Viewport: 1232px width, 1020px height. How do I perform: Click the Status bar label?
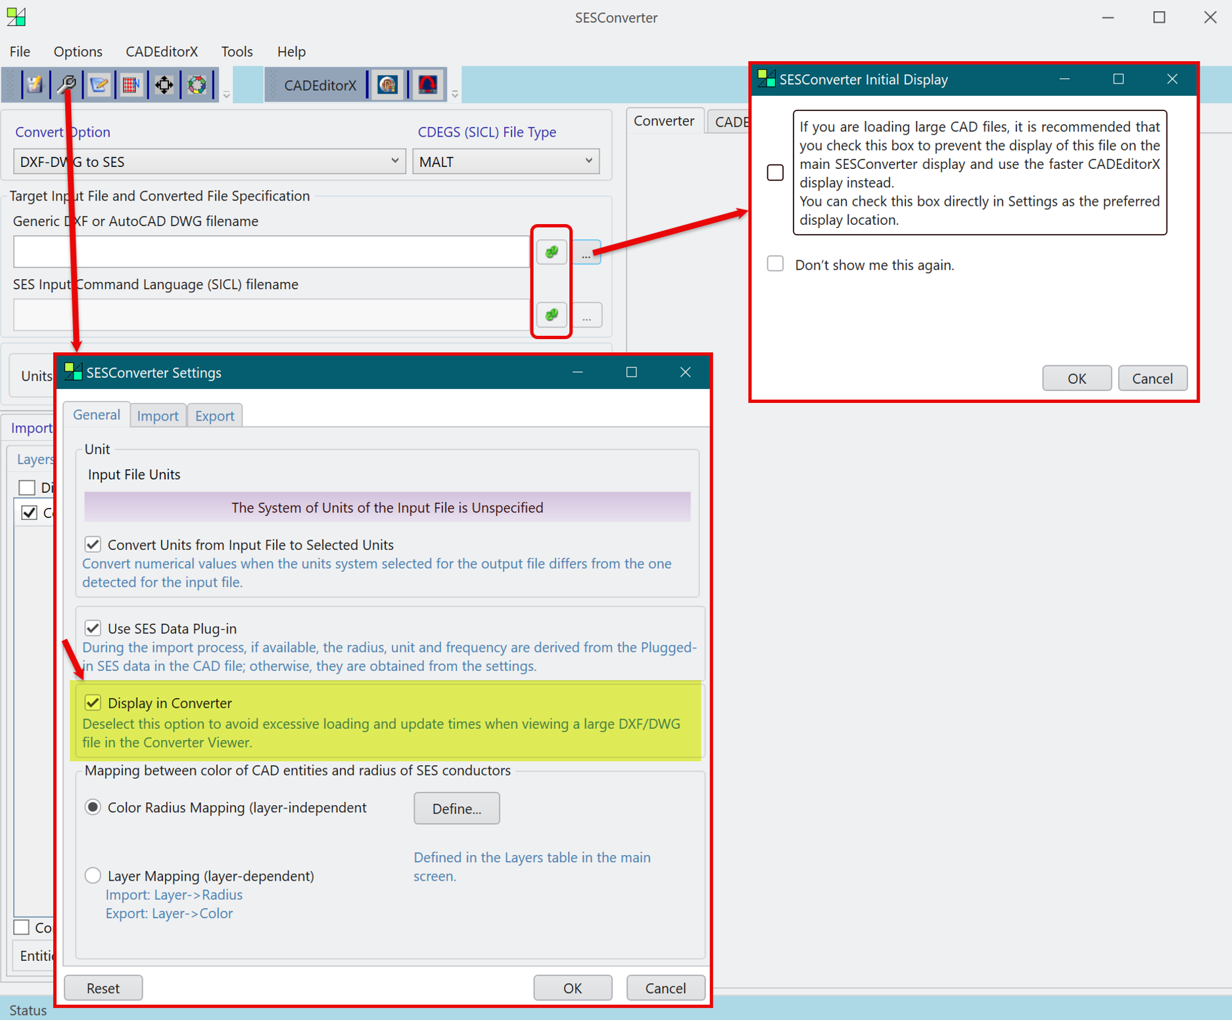(x=28, y=1010)
